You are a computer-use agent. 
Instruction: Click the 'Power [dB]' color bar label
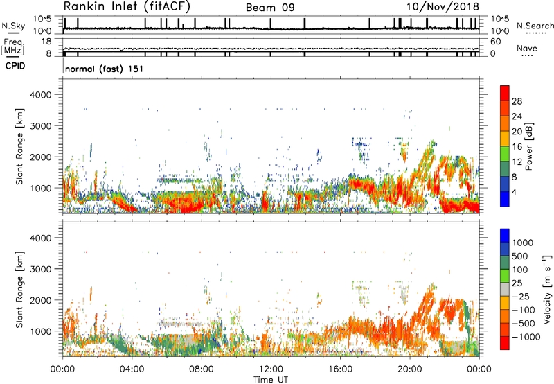529,146
